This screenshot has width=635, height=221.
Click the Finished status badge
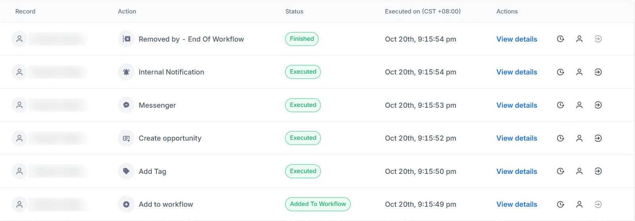(x=302, y=39)
